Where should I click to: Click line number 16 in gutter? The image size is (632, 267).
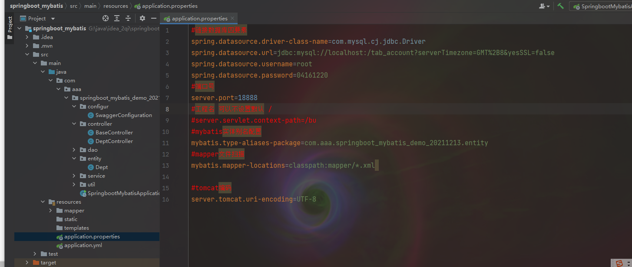[165, 199]
